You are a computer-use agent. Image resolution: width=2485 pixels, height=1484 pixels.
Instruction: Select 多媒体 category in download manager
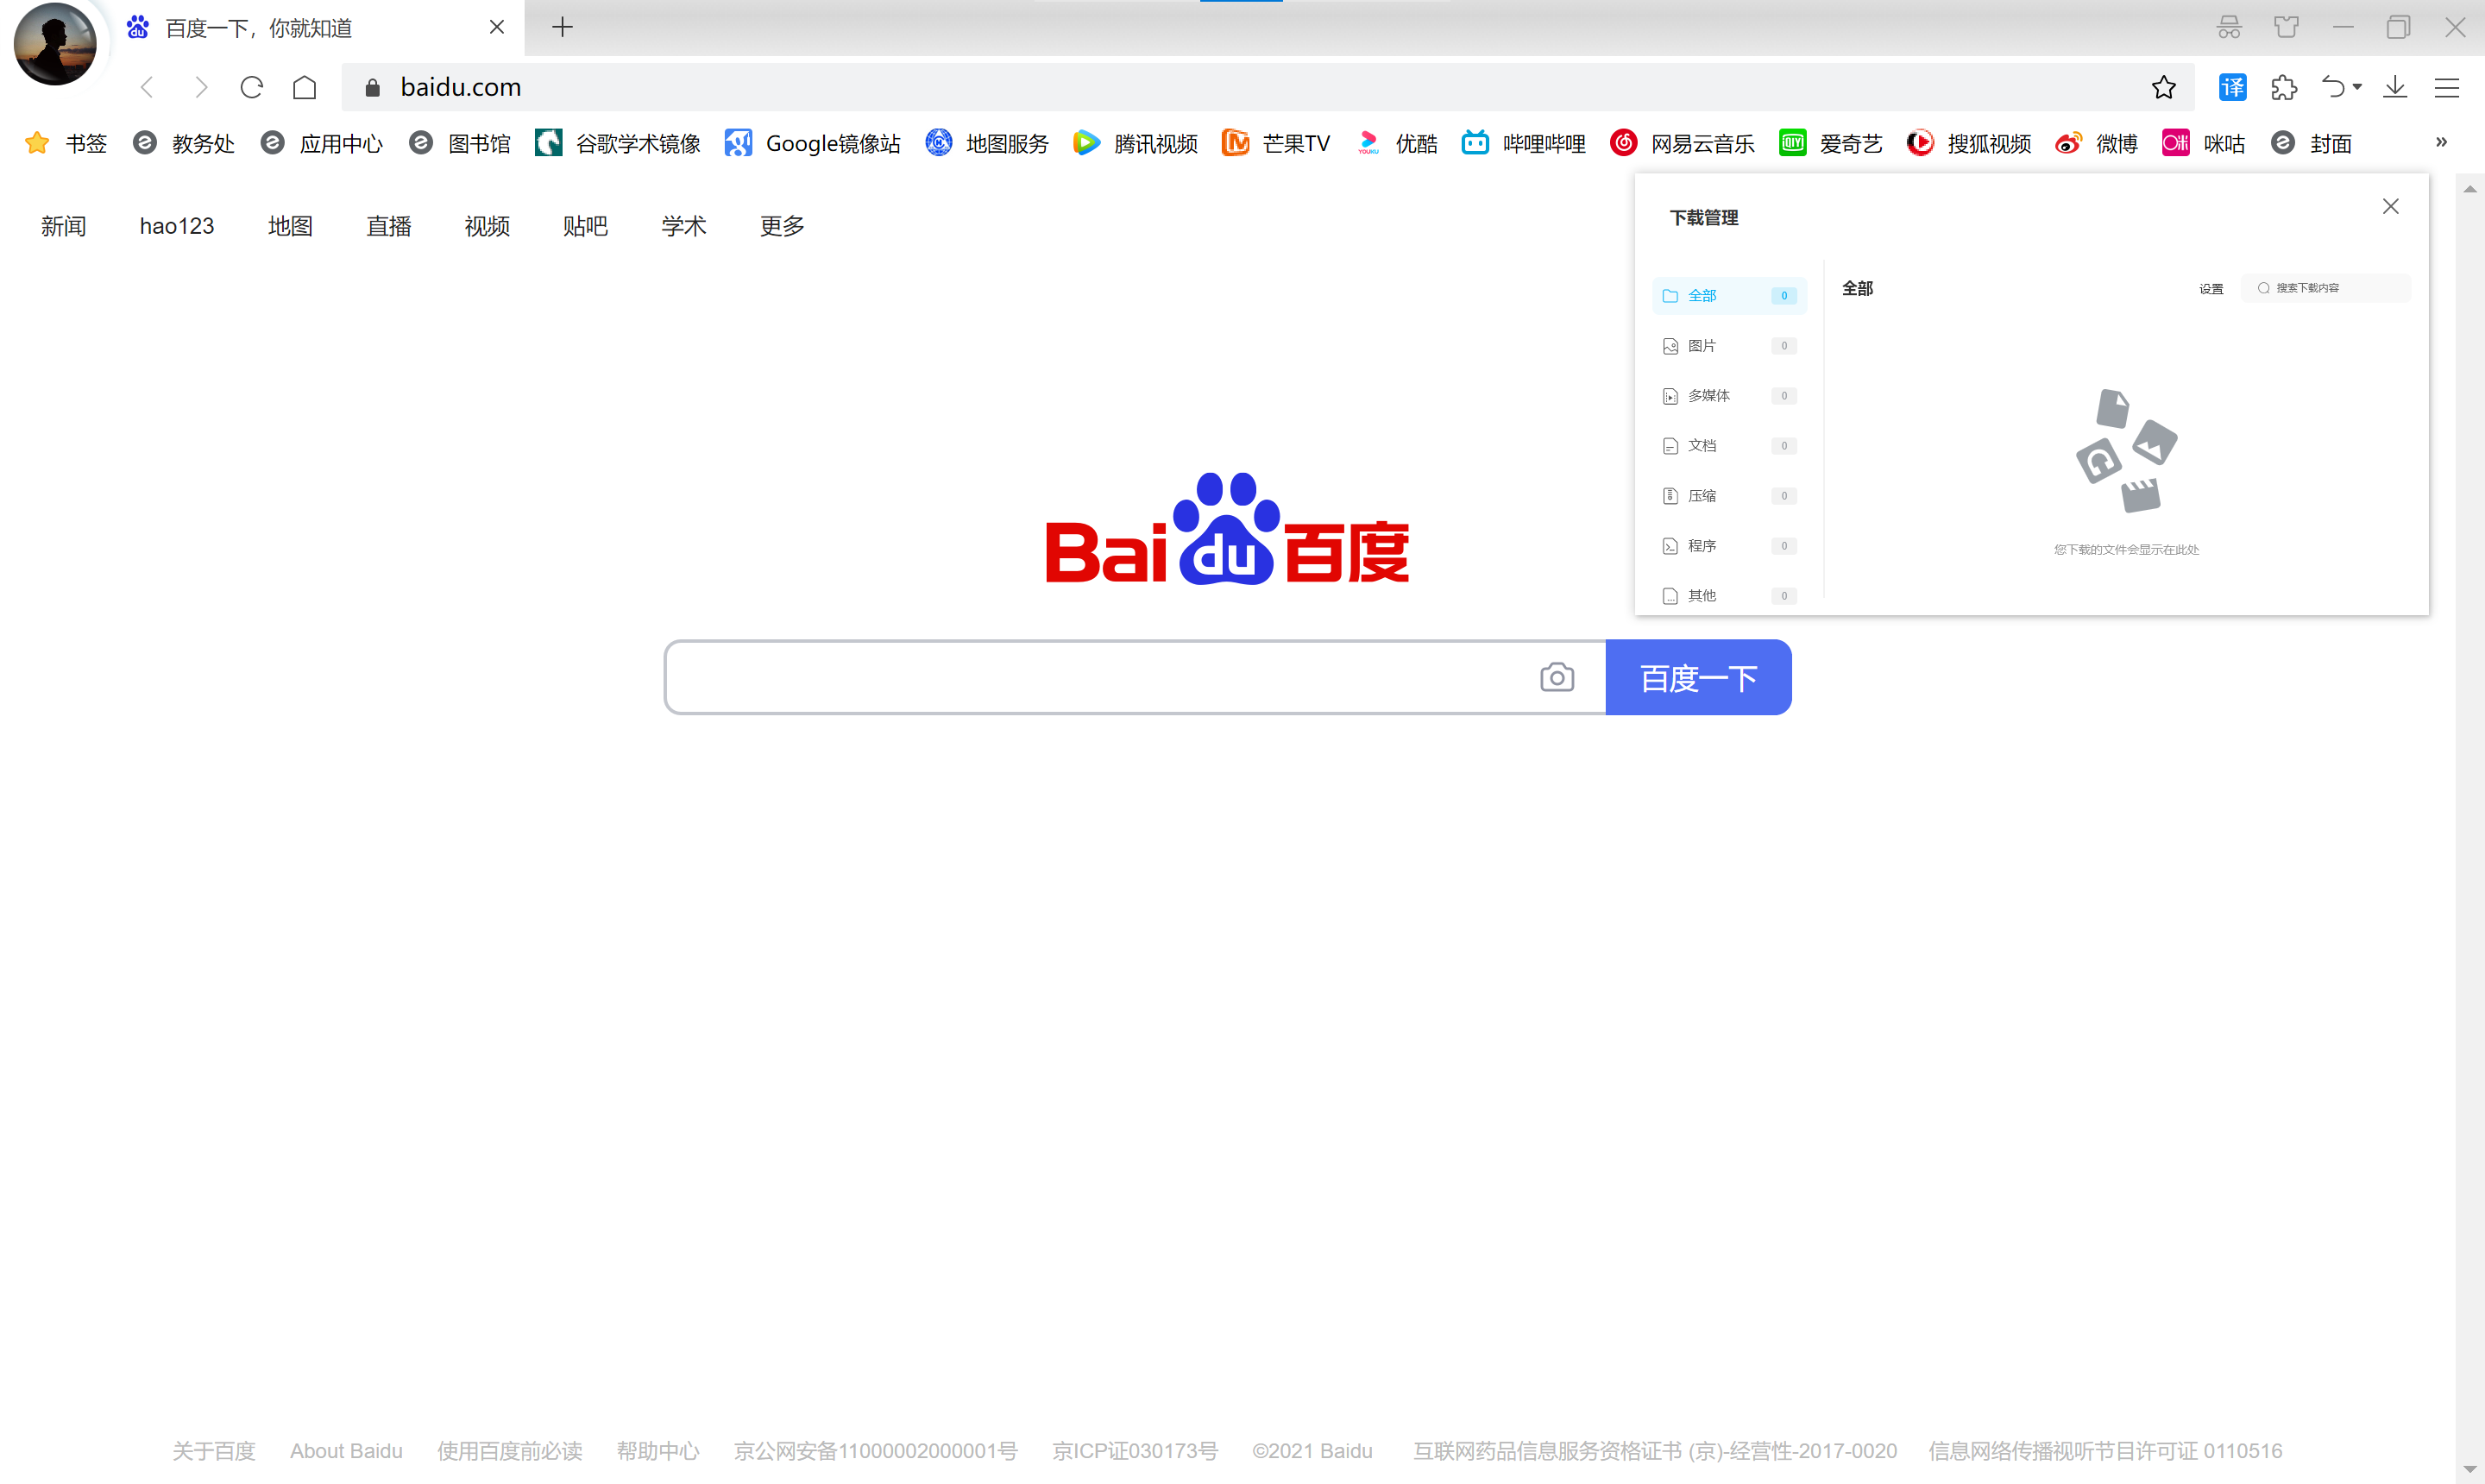pos(1729,395)
